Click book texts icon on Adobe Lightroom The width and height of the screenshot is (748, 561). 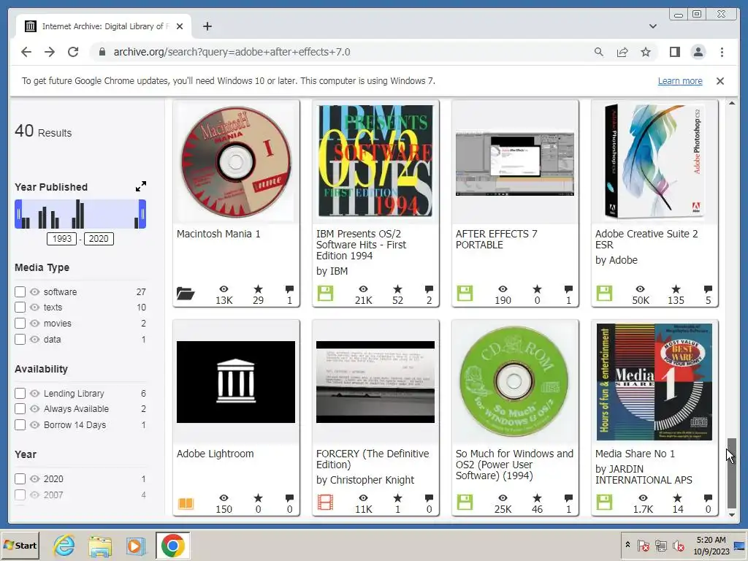(186, 503)
